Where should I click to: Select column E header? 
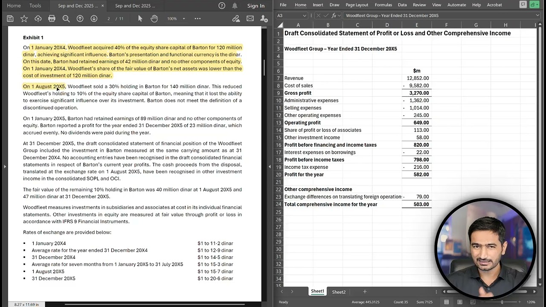click(x=417, y=25)
